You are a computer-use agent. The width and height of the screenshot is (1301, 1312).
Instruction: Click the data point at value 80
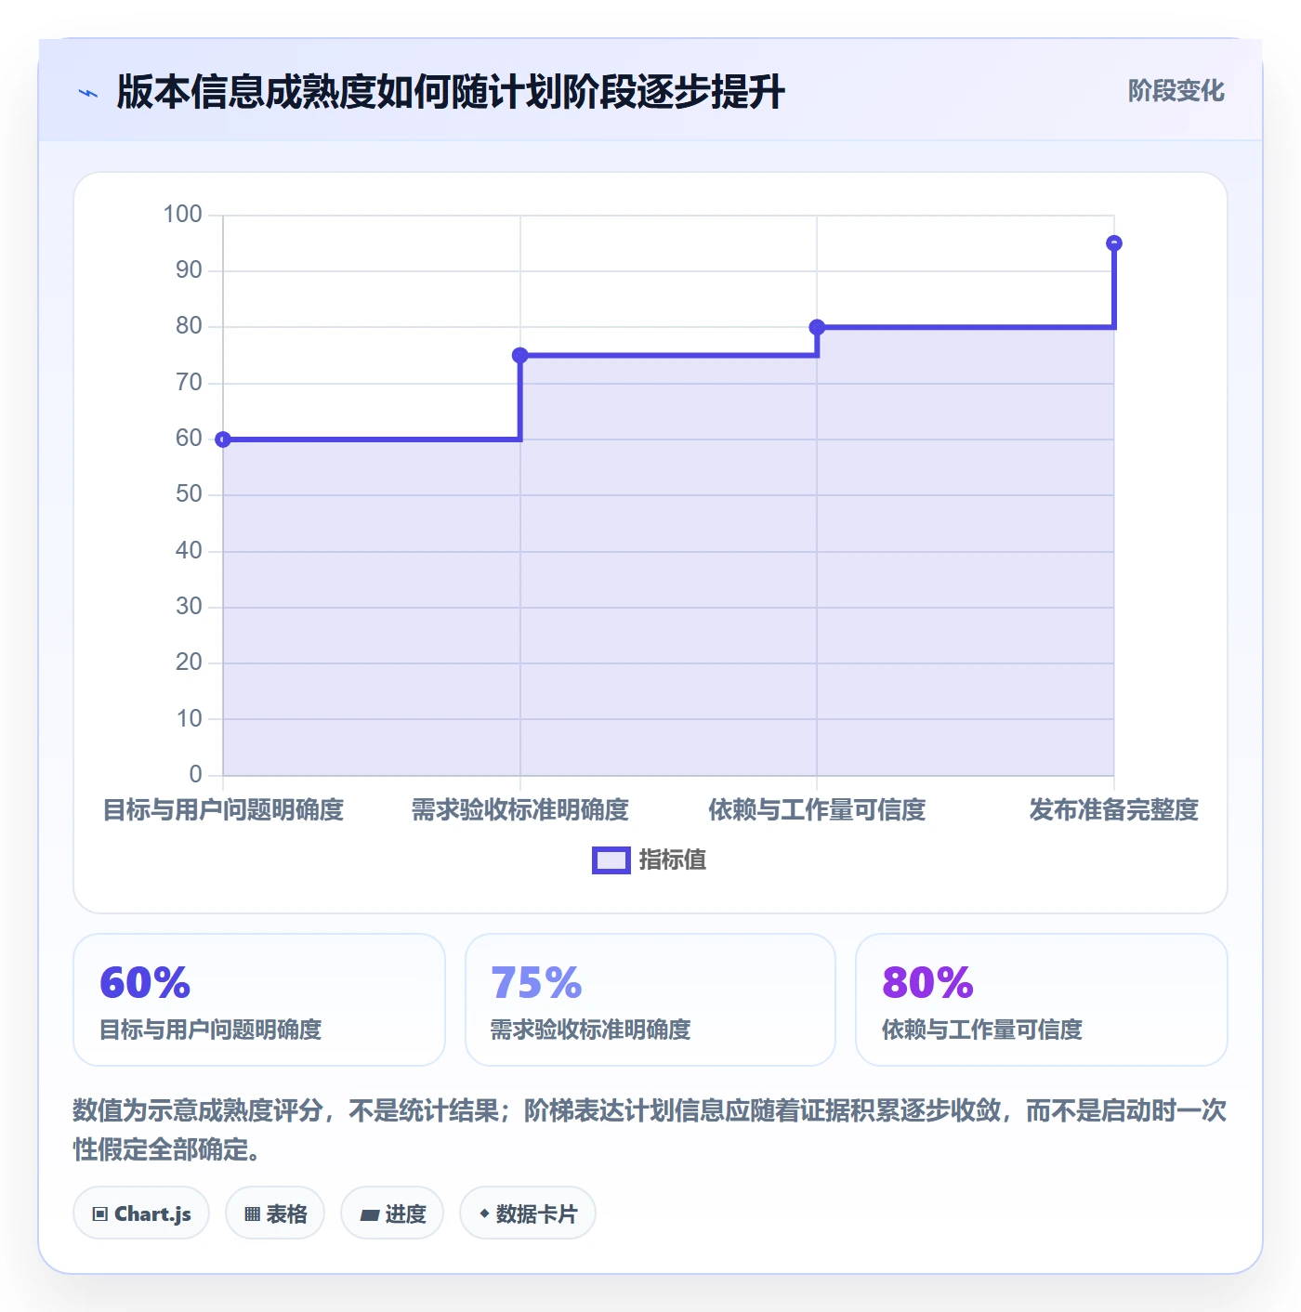click(x=817, y=327)
